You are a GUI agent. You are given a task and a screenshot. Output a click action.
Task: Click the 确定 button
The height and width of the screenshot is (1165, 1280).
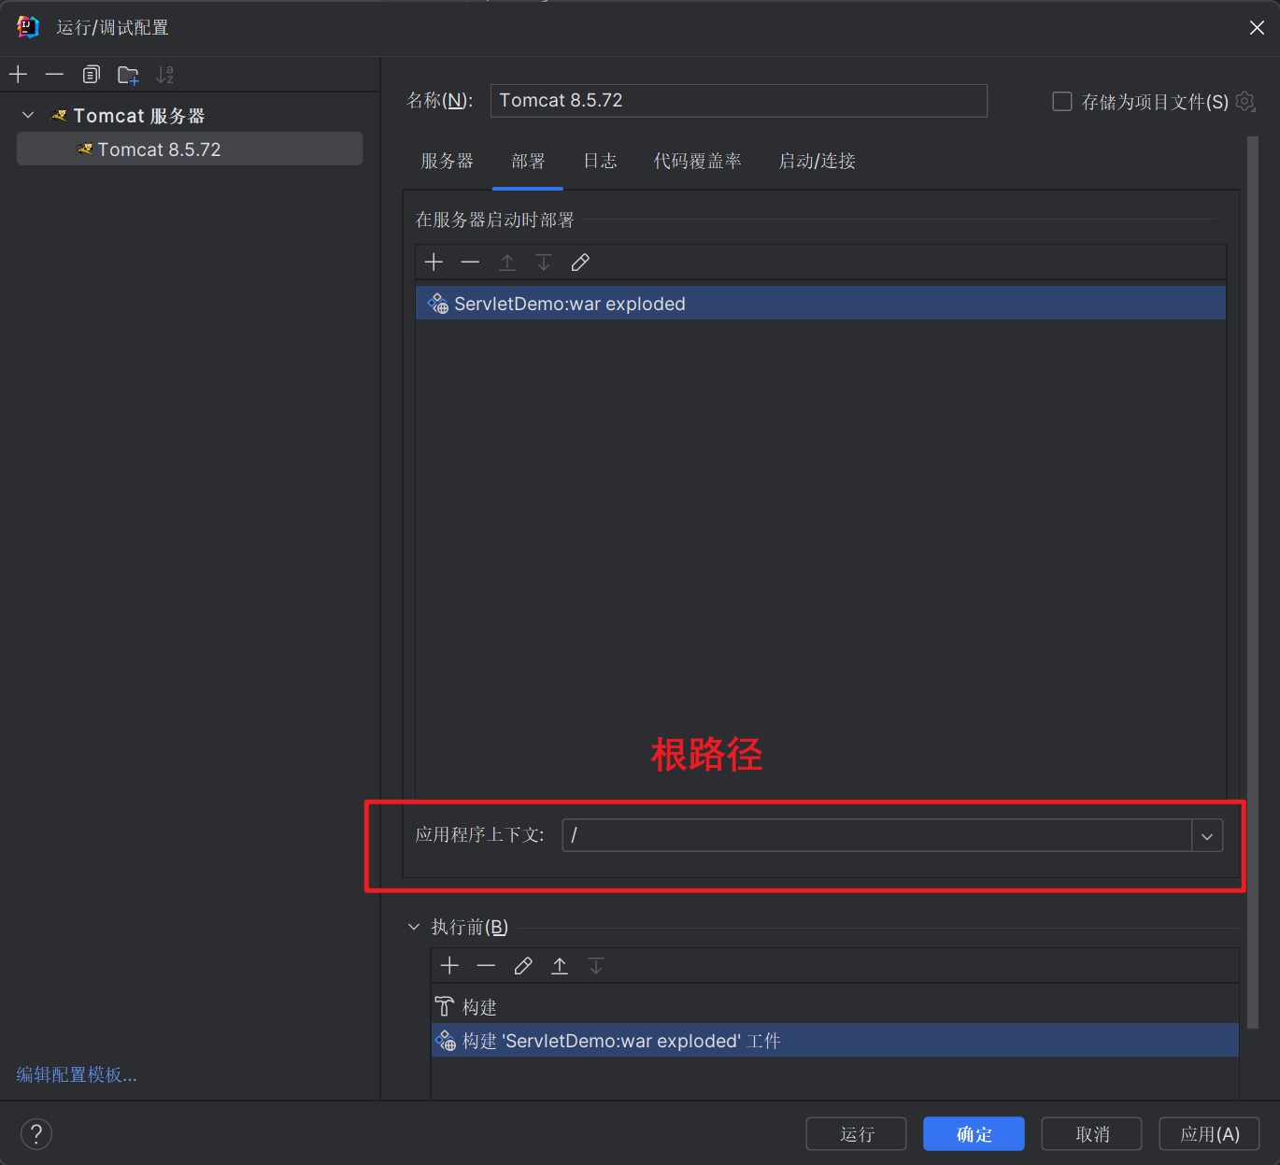pyautogui.click(x=974, y=1134)
